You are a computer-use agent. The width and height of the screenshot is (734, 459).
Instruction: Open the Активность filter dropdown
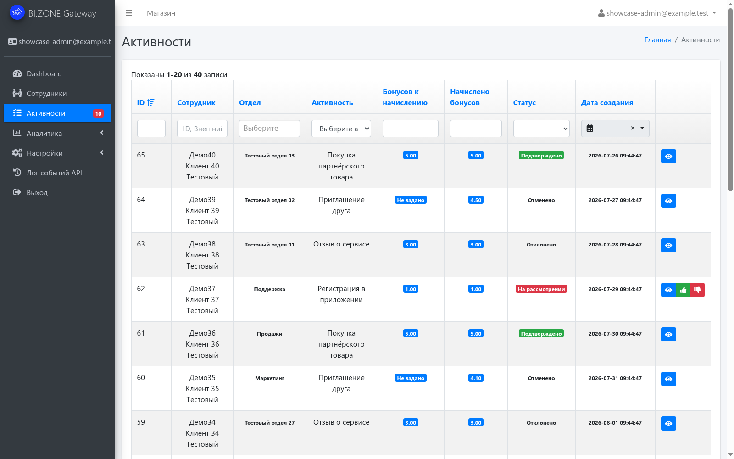(x=341, y=129)
